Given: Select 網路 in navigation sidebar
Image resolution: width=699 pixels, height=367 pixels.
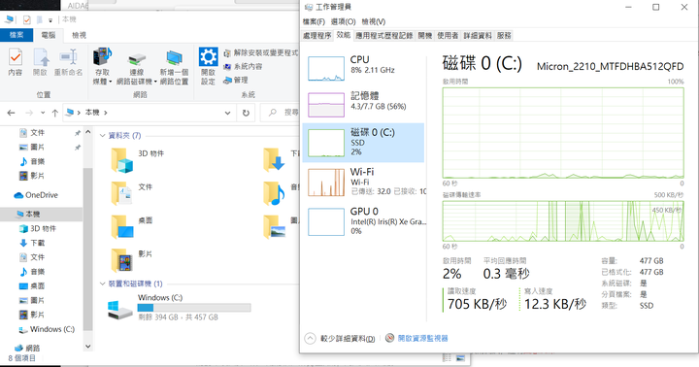Looking at the screenshot, I should tap(27, 348).
